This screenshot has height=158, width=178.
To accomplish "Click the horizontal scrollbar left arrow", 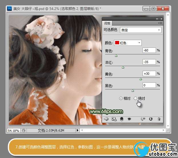I will click(82, 130).
